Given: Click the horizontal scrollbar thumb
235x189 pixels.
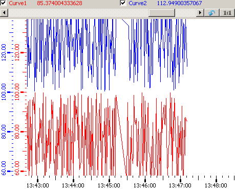Looking at the screenshot, I should tap(162, 13).
